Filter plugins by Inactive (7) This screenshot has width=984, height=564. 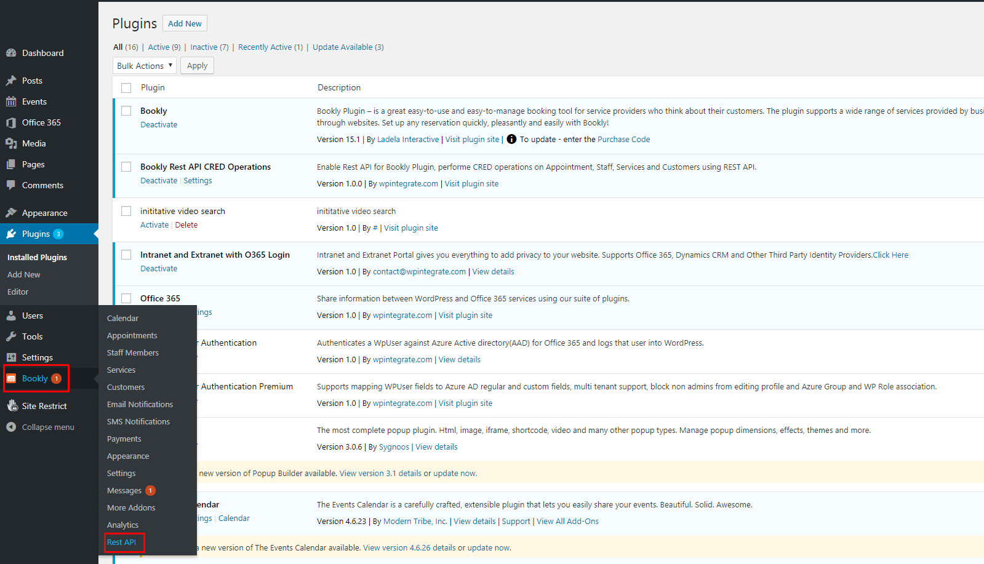209,47
